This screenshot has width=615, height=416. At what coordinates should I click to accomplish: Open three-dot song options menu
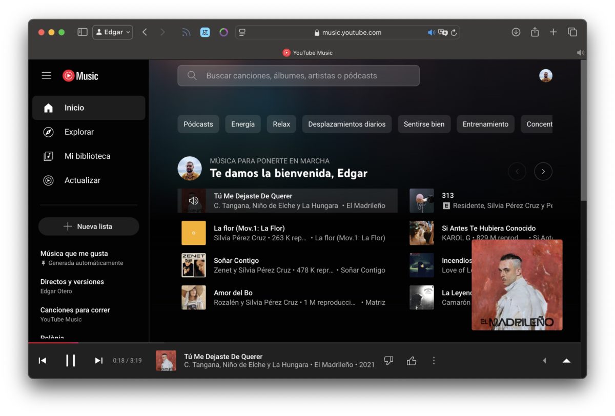[x=434, y=361]
